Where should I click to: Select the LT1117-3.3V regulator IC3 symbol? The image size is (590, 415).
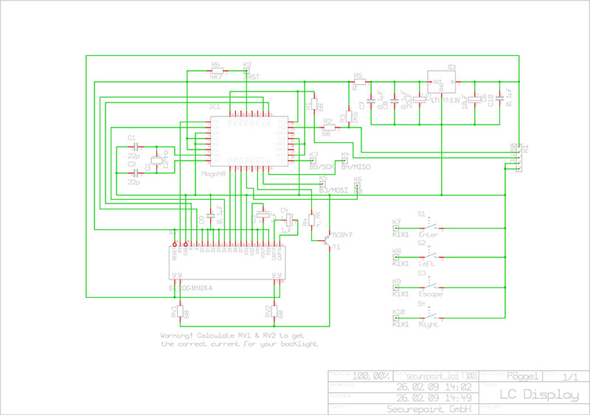coord(441,82)
